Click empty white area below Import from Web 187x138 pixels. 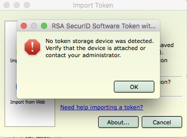[30, 115]
